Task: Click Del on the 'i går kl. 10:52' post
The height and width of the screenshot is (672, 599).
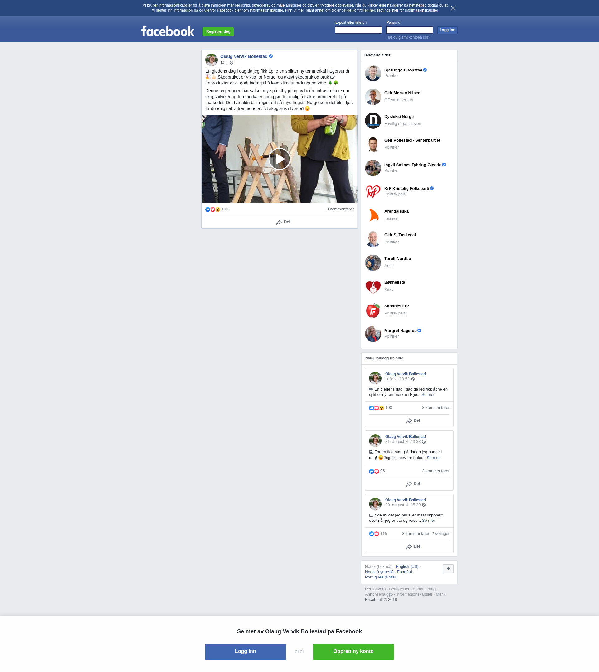Action: (413, 421)
